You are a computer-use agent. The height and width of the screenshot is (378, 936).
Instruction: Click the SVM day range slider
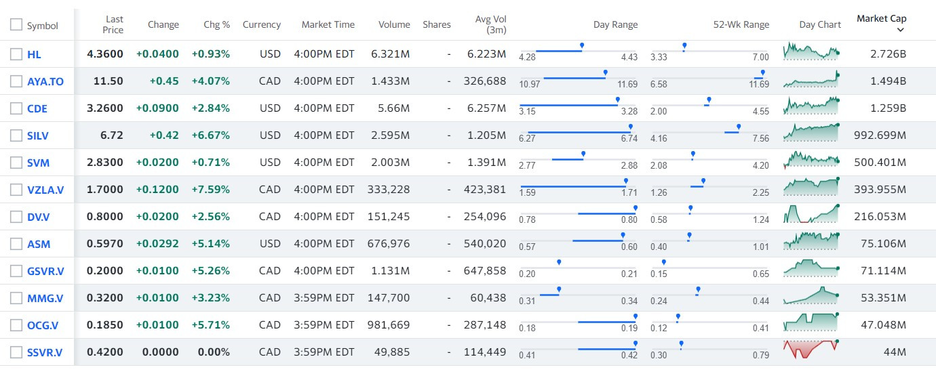tap(578, 160)
